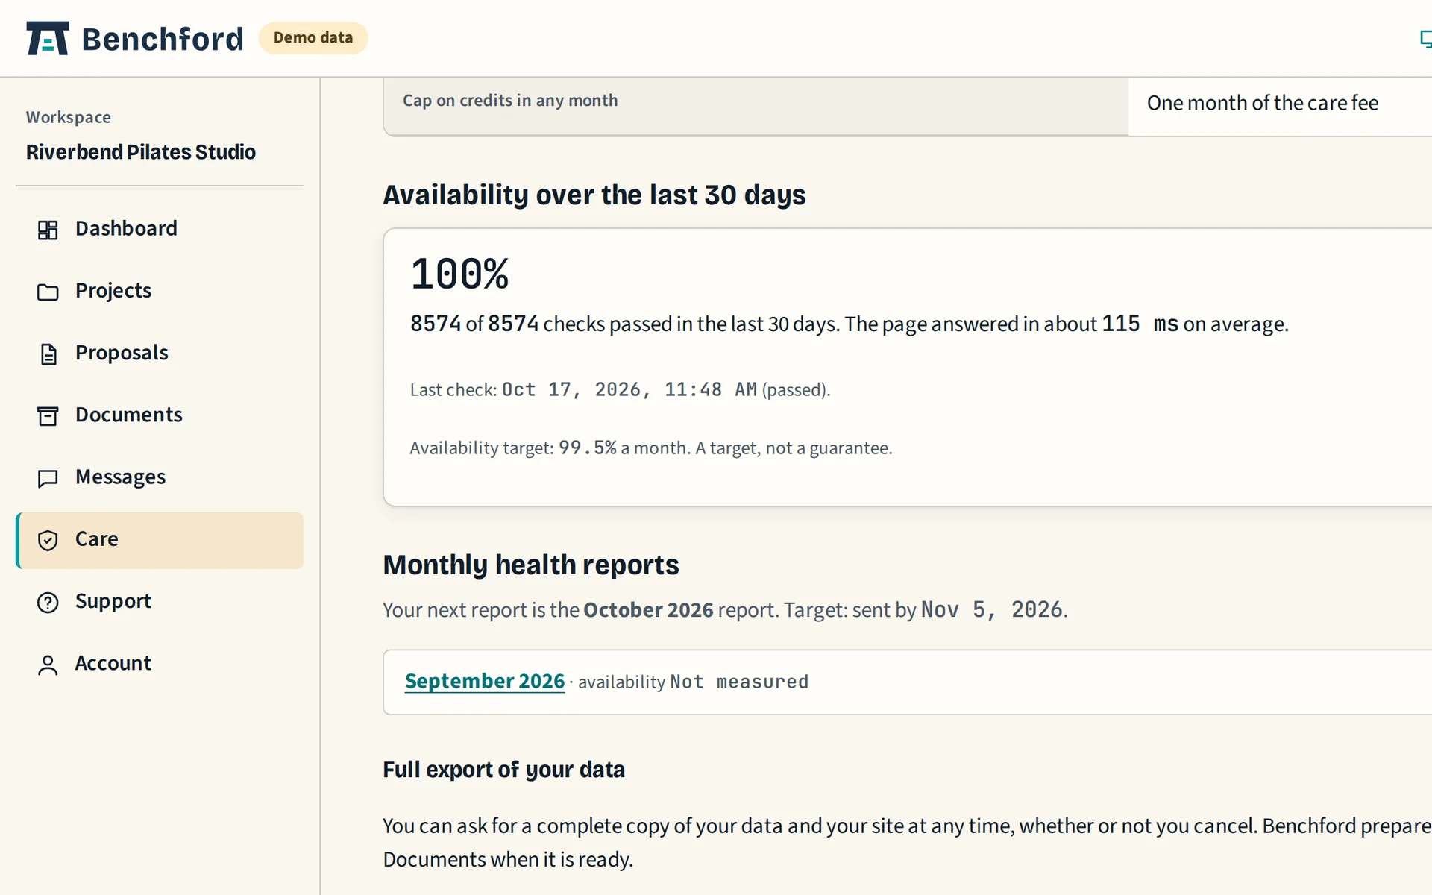Viewport: 1432px width, 895px height.
Task: Click the 'Monthly health reports' heading
Action: (530, 565)
